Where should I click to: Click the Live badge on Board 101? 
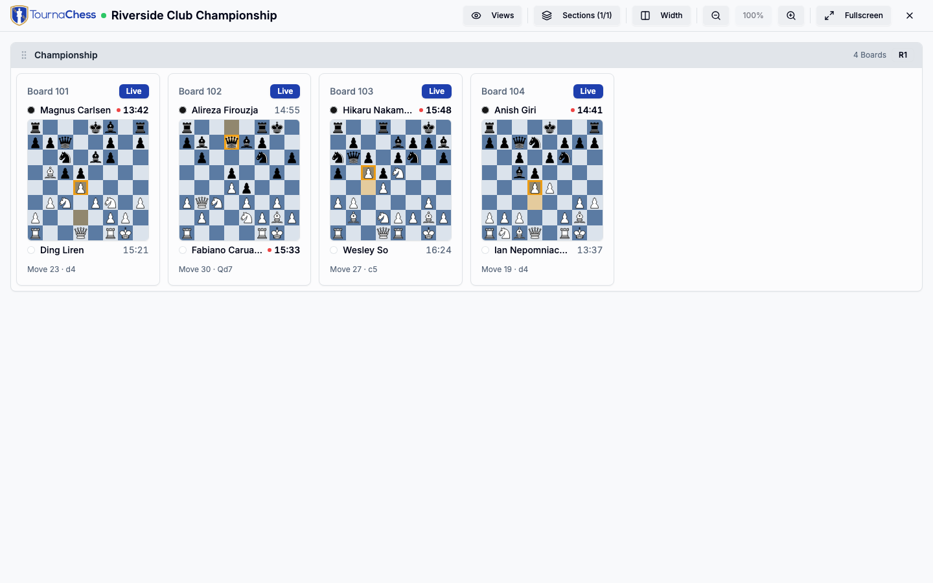tap(134, 91)
